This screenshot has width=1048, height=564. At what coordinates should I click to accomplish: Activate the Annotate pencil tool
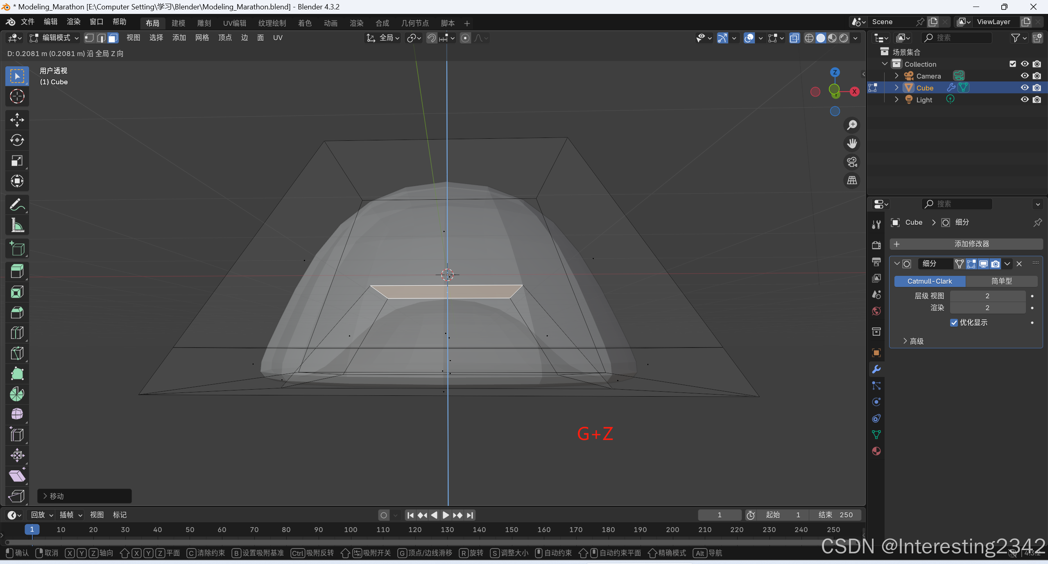point(17,205)
